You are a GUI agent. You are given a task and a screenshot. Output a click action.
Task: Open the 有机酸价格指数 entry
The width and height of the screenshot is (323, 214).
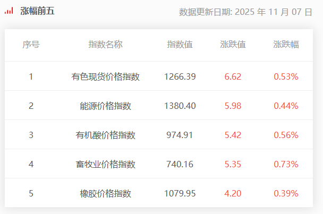106,135
